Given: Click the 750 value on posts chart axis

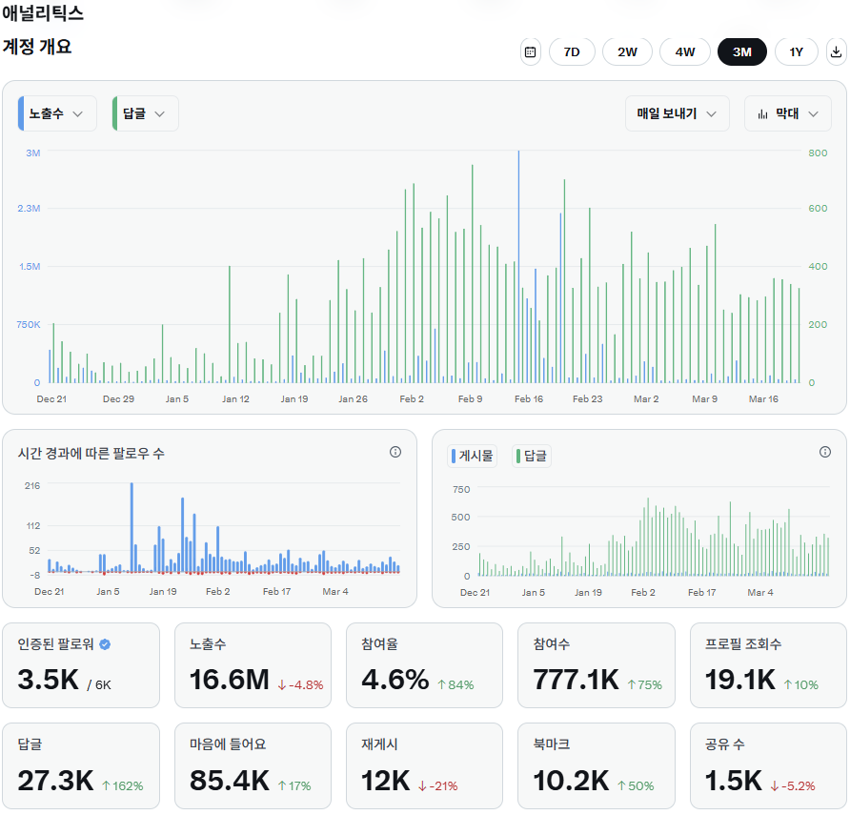Looking at the screenshot, I should tap(461, 490).
